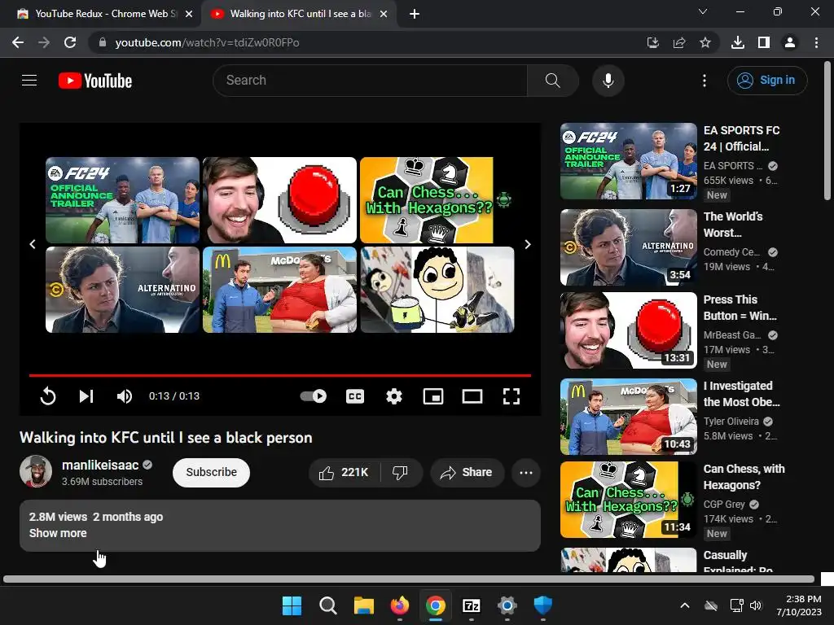Open 7-Zip from the taskbar
The width and height of the screenshot is (834, 625).
pyautogui.click(x=472, y=605)
